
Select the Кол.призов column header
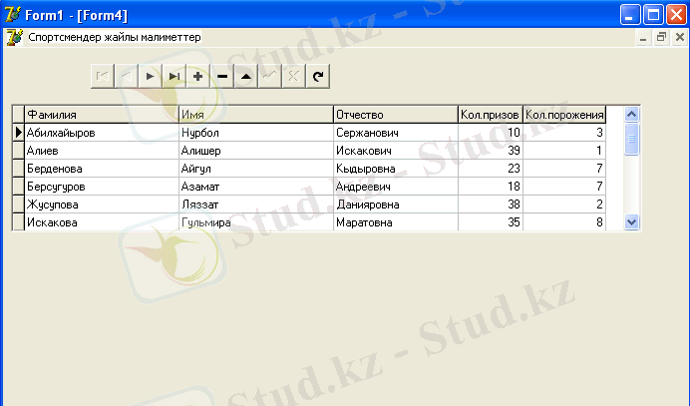coord(491,115)
